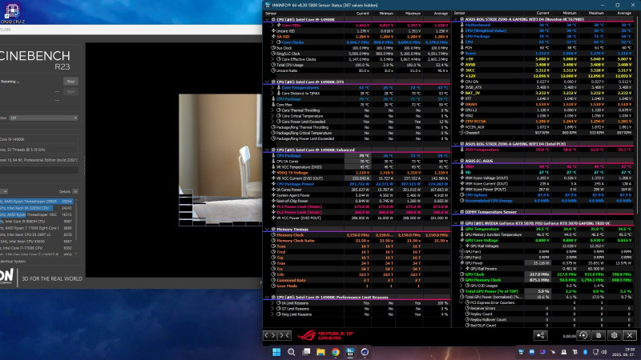641x360 pixels.
Task: Select the PCH Temperature row
Action: tap(544, 150)
